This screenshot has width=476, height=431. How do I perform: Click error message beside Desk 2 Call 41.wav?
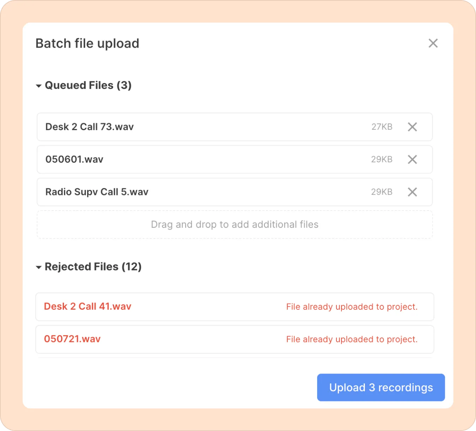[x=352, y=307]
